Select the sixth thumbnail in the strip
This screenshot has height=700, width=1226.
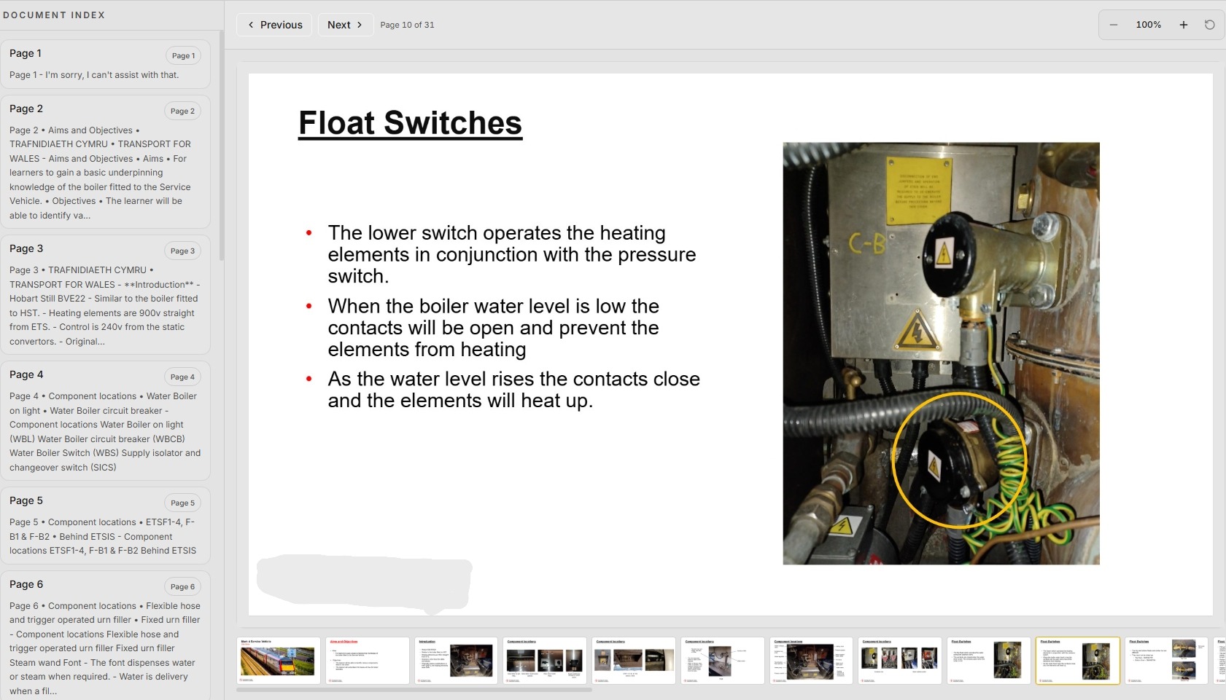(723, 661)
